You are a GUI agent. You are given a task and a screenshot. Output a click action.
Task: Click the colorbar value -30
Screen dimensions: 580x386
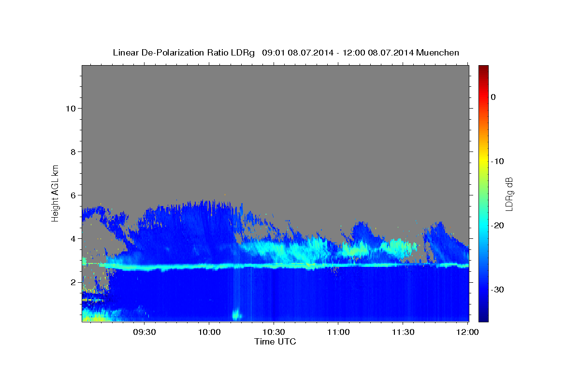498,289
